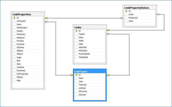
Task: Click the key icon beside Links Id
Action: tap(76, 31)
